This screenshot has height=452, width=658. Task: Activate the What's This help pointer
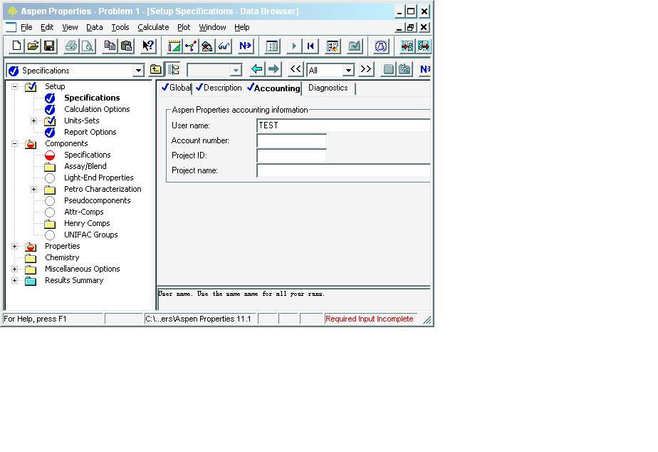click(148, 46)
